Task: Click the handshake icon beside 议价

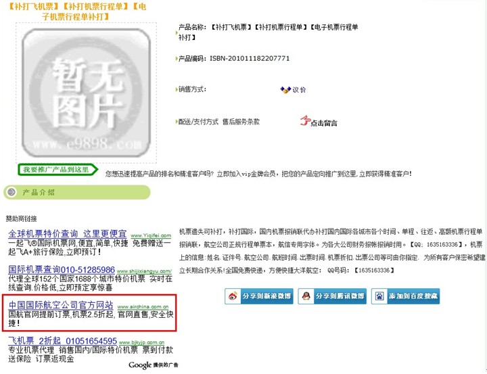Action: click(285, 90)
